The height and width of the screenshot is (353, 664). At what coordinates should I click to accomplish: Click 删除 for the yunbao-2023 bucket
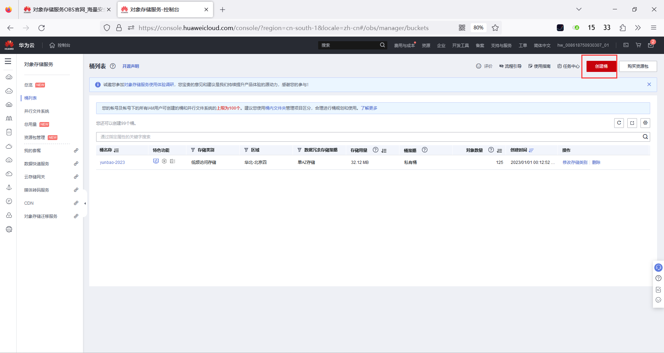point(596,162)
